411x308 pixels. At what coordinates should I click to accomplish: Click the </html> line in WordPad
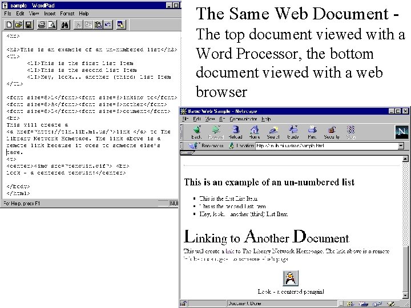pyautogui.click(x=18, y=193)
